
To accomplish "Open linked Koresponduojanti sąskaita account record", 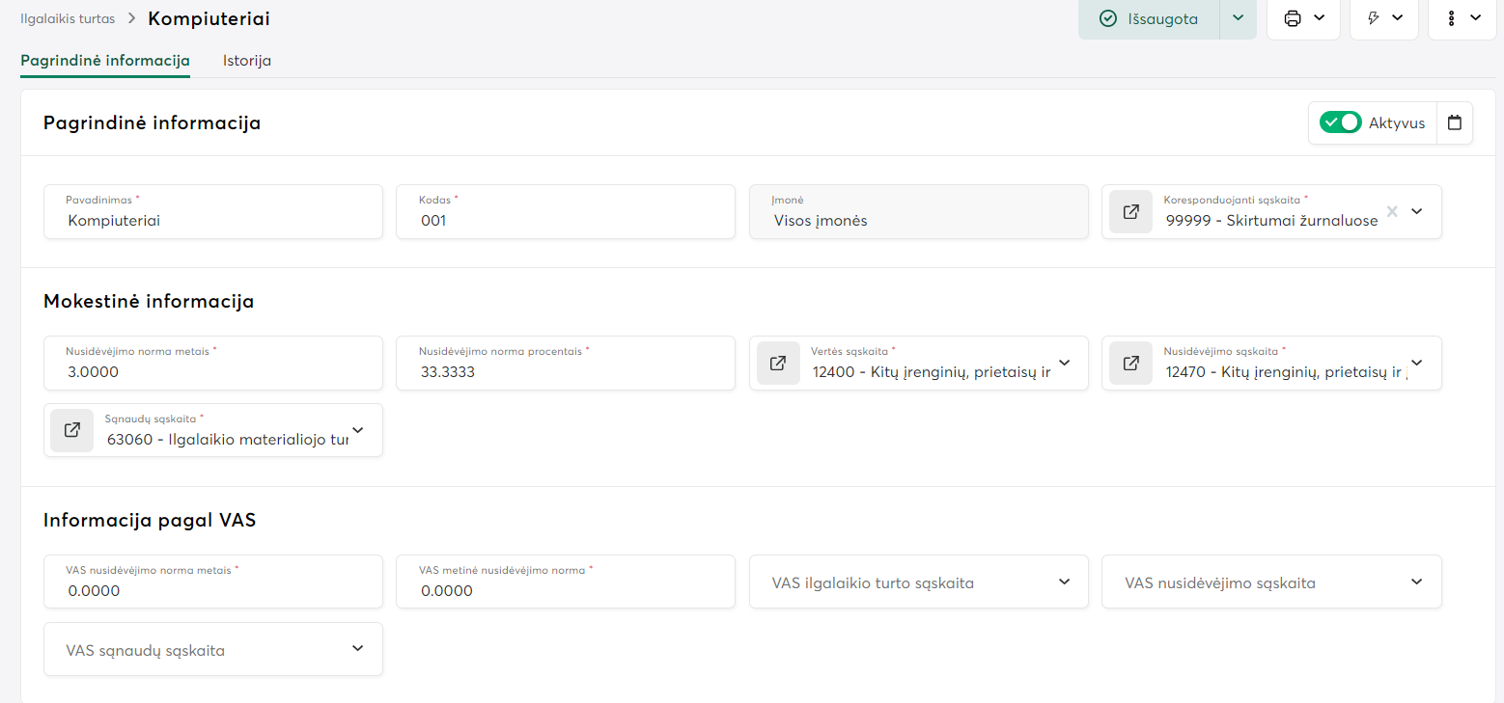I will click(x=1130, y=212).
